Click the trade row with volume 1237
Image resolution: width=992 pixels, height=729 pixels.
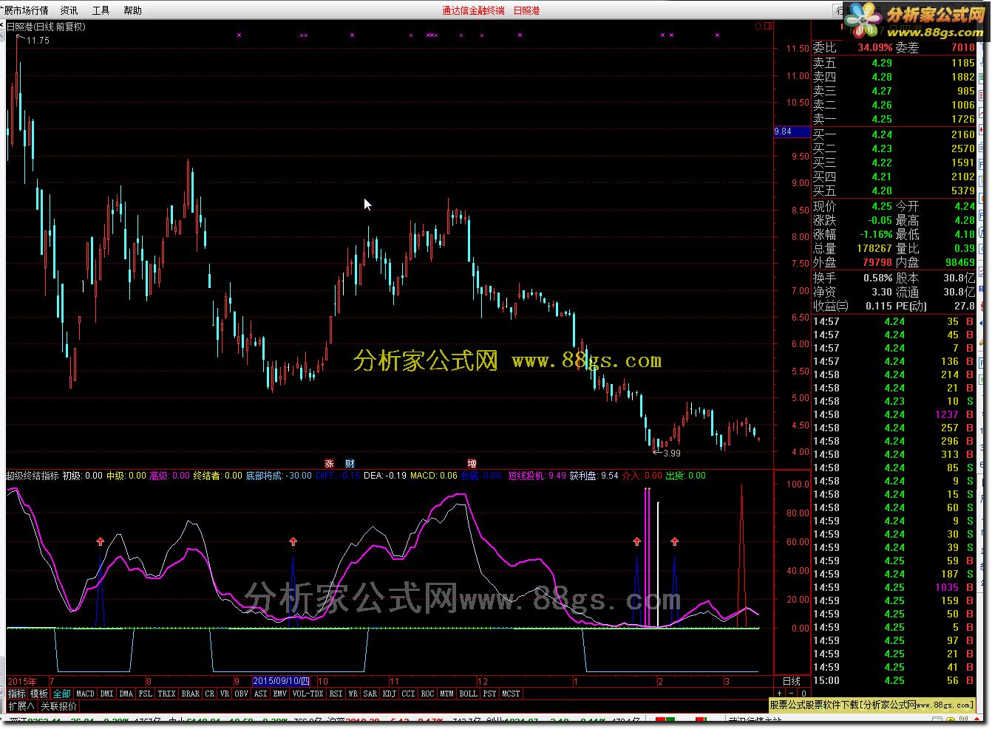tap(894, 414)
